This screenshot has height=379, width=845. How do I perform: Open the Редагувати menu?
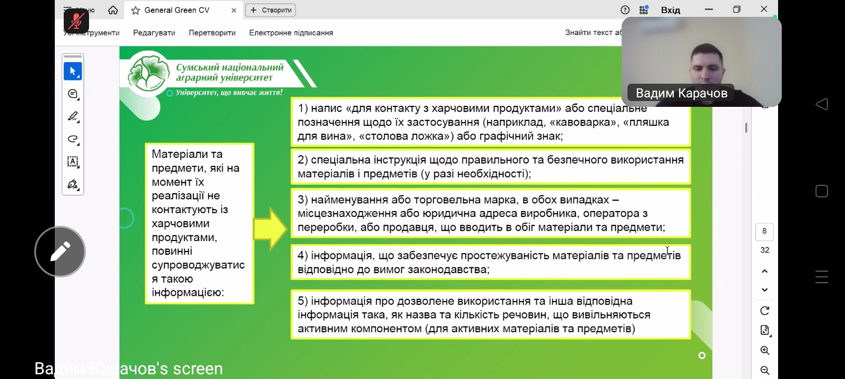point(154,33)
